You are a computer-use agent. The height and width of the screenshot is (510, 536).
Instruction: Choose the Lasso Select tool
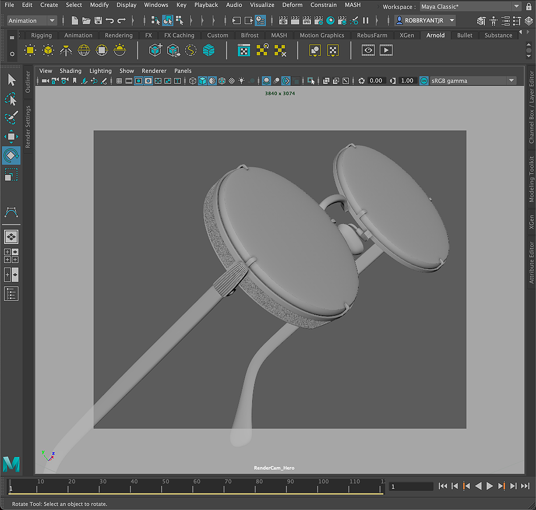(11, 99)
